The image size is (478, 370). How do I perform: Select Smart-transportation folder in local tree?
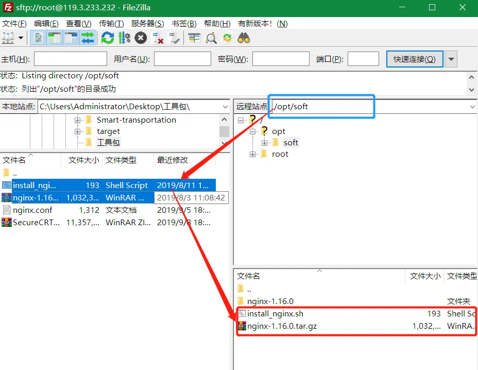pos(136,120)
